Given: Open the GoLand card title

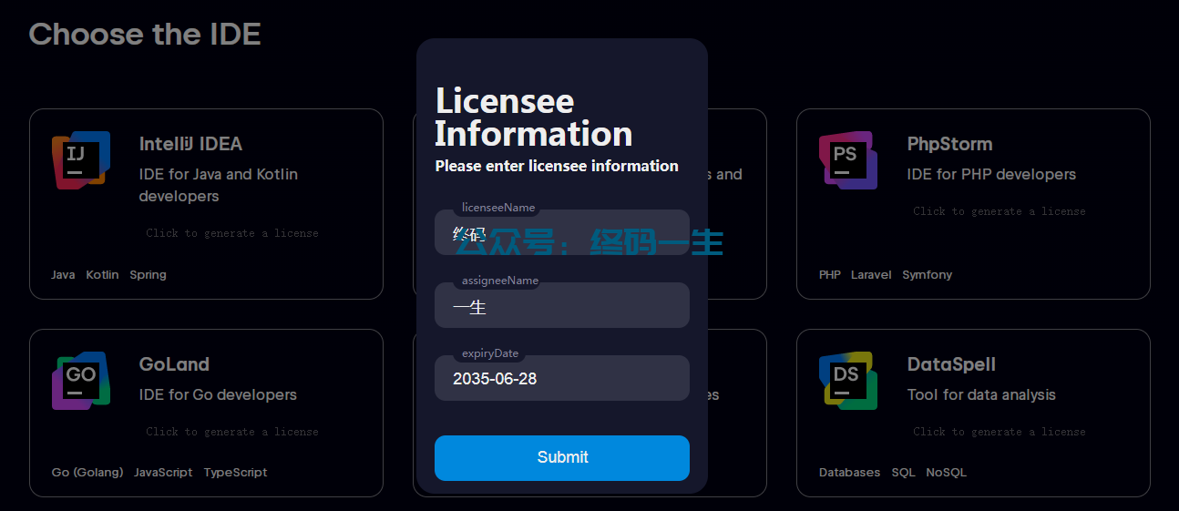Looking at the screenshot, I should (x=174, y=364).
